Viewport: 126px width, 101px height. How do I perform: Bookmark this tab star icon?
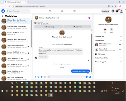point(115,6)
